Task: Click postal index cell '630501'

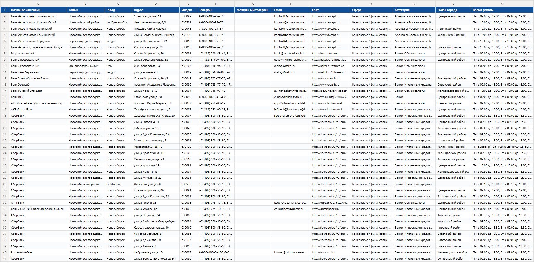Action: [188, 22]
